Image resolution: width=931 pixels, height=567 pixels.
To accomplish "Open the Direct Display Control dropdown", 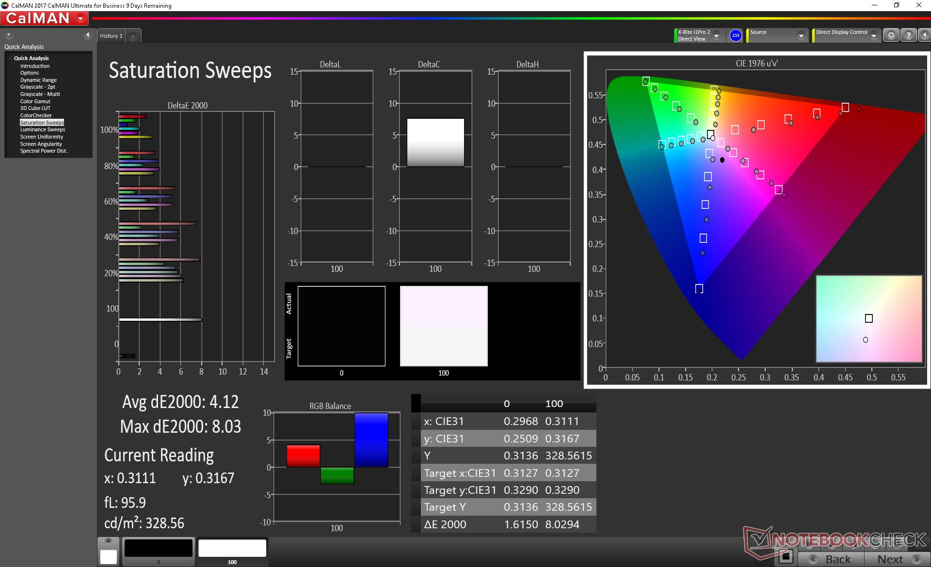I will tap(873, 35).
